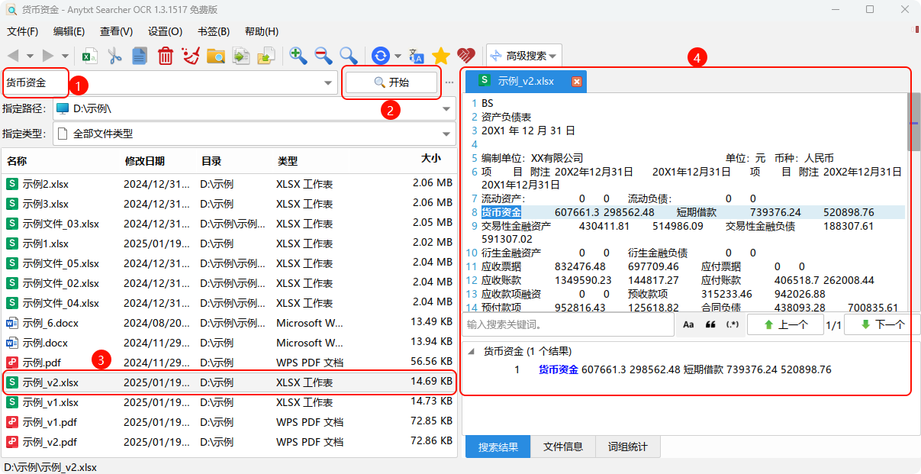This screenshot has width=921, height=474.
Task: Open the 高级搜索 dropdown
Action: 525,56
